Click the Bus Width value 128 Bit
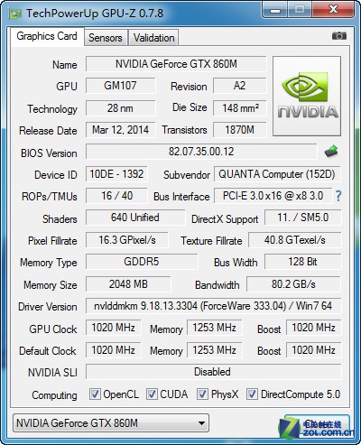The width and height of the screenshot is (361, 445). tap(303, 262)
